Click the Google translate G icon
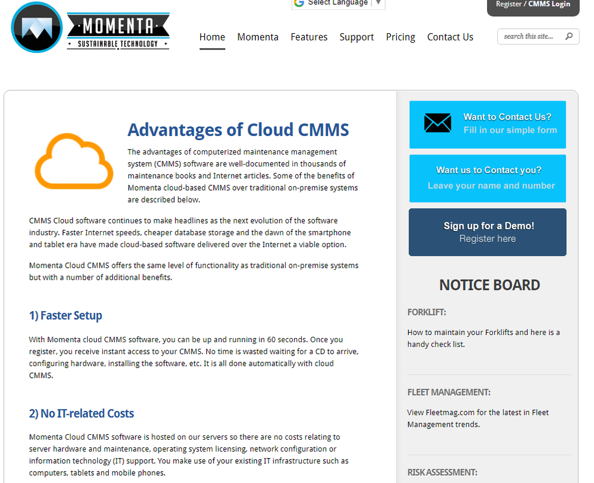Image resolution: width=594 pixels, height=483 pixels. [x=299, y=2]
